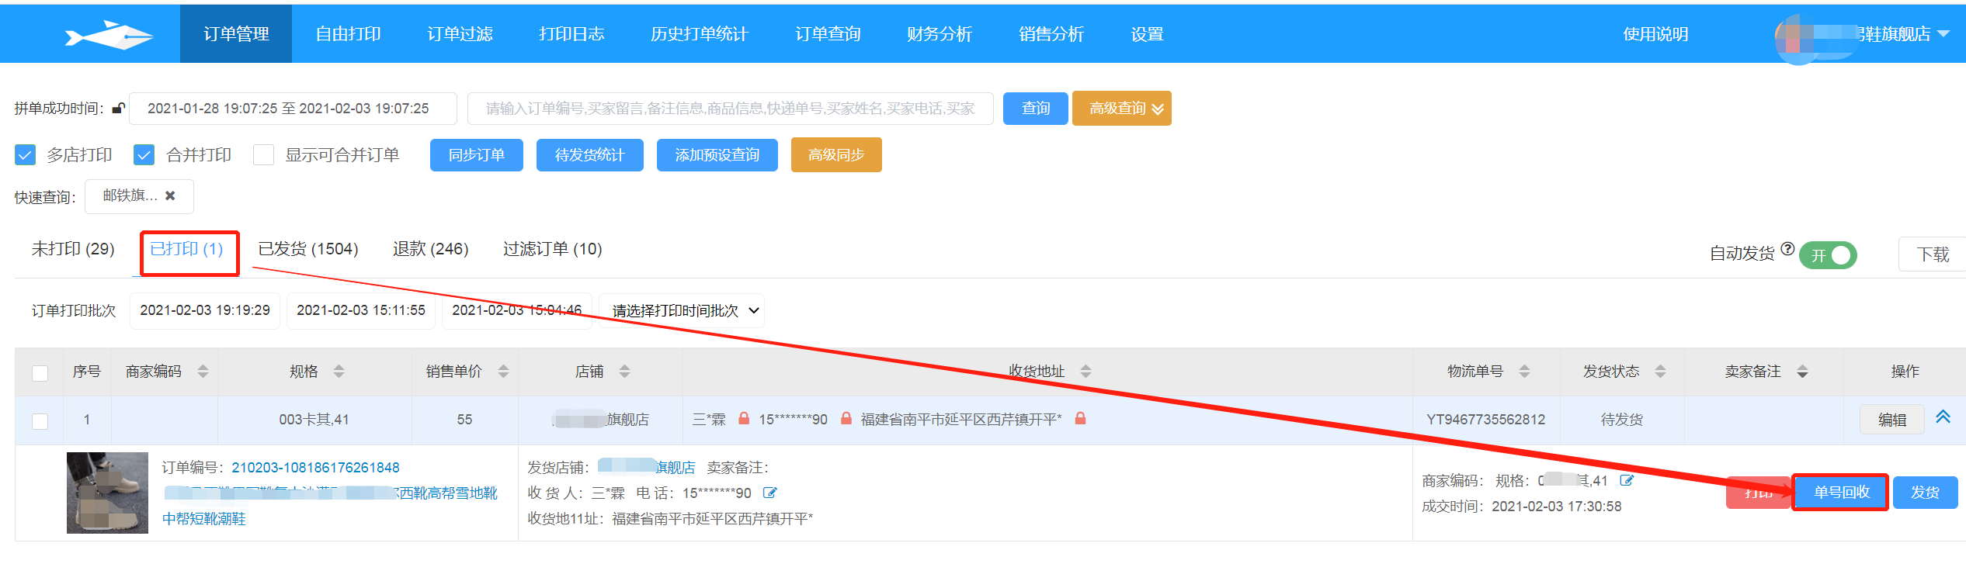
Task: Click the lock icon after the address
Action: point(1079,419)
